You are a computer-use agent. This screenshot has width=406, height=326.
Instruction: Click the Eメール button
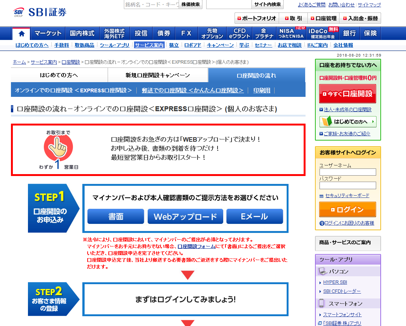(x=255, y=216)
